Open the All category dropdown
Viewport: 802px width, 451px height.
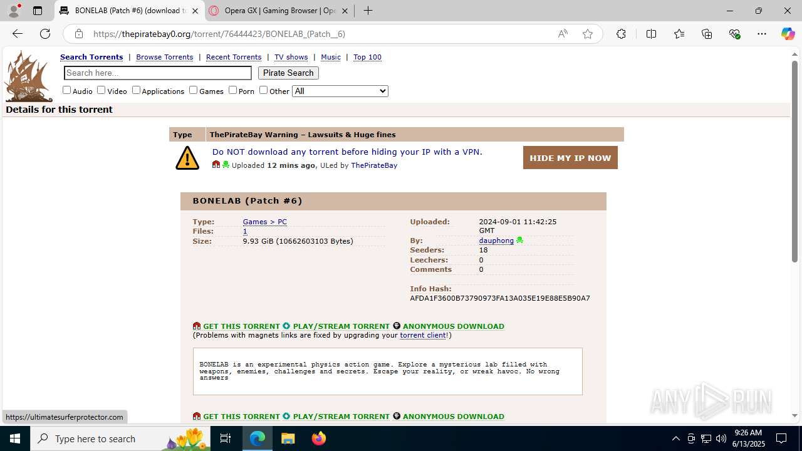[x=340, y=91]
